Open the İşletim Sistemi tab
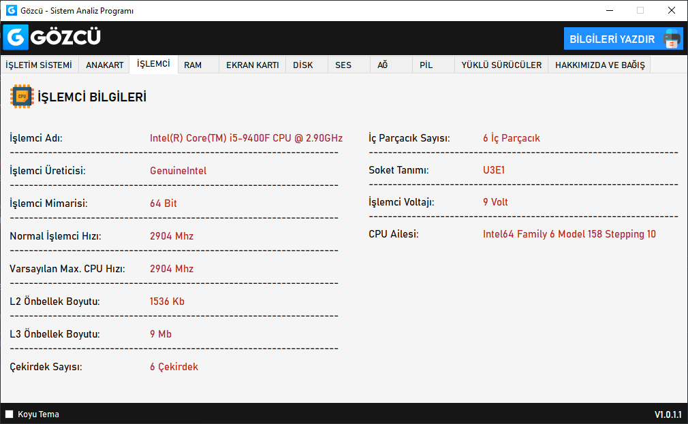This screenshot has width=688, height=424. coord(39,65)
